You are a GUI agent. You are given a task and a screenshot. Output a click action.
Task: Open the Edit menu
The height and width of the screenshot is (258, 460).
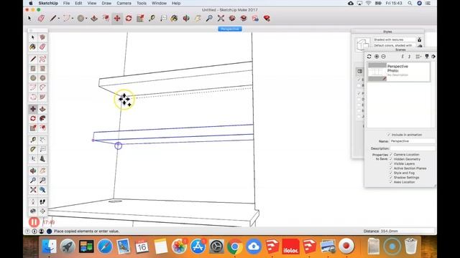point(78,3)
